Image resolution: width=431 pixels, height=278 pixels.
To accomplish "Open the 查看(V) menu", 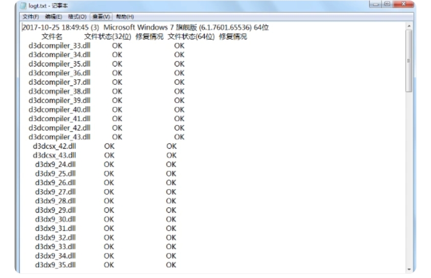I will pos(101,17).
